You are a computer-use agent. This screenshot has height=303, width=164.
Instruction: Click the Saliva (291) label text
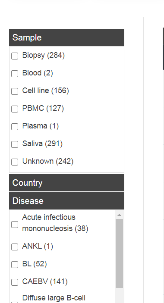(42, 144)
